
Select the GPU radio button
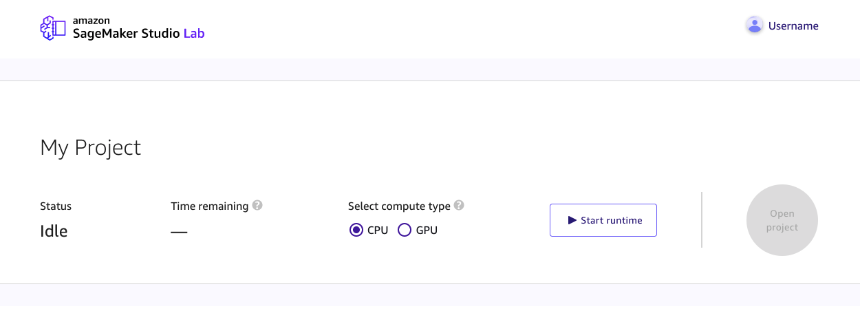405,230
